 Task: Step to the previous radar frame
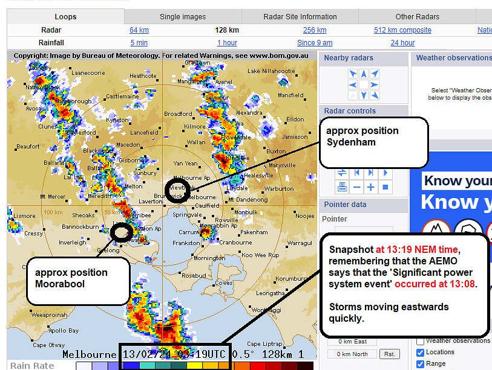click(357, 173)
